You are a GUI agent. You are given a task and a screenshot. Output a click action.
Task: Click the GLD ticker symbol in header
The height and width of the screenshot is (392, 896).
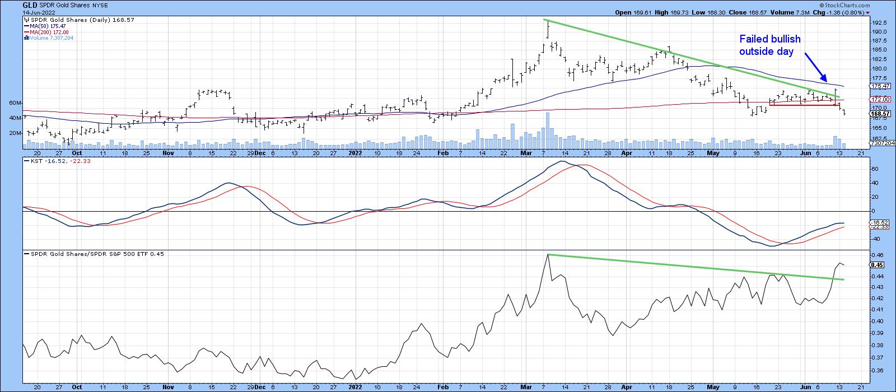click(x=30, y=4)
